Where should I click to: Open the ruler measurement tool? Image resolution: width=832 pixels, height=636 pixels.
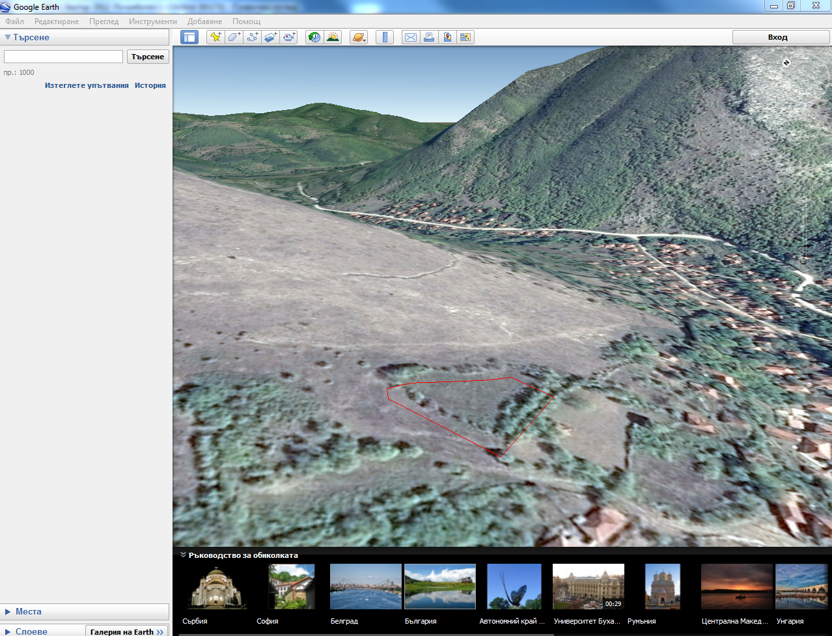pyautogui.click(x=385, y=37)
